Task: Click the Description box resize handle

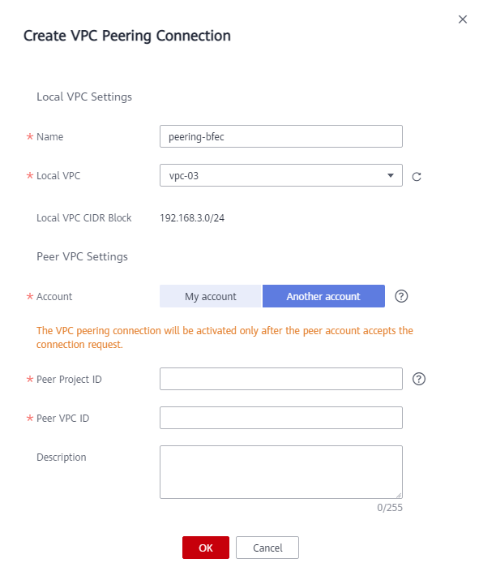Action: pyautogui.click(x=399, y=495)
